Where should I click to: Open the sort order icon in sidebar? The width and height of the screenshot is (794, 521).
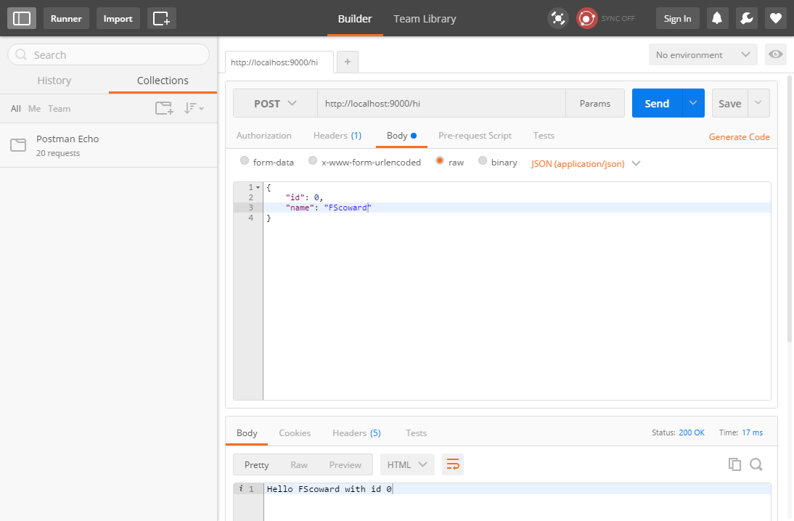(190, 108)
